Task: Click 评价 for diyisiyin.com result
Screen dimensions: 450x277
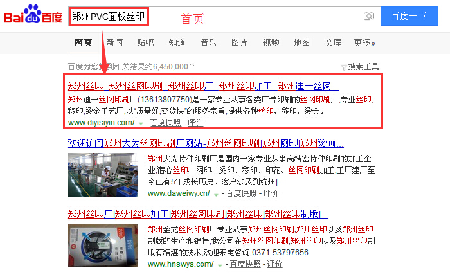Action: [x=195, y=123]
